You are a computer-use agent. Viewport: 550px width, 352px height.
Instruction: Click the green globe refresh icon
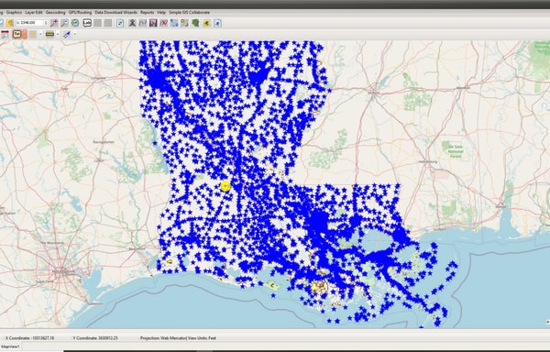75,23
